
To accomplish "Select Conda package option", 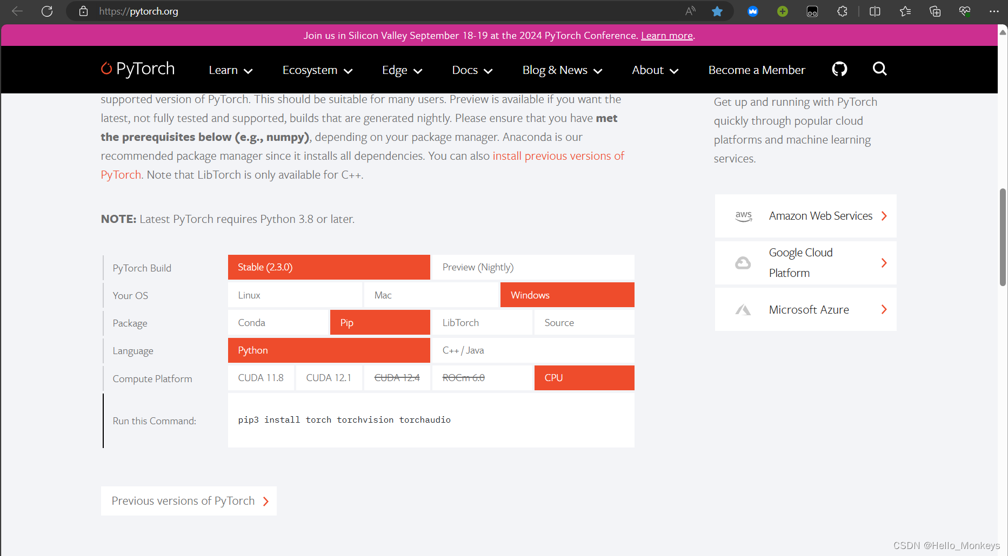I will click(278, 322).
